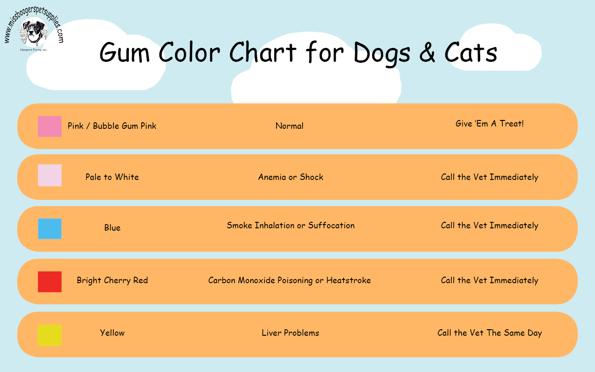The width and height of the screenshot is (595, 372).
Task: Click the 'Give 'Em A Treat!' text
Action: (x=489, y=124)
